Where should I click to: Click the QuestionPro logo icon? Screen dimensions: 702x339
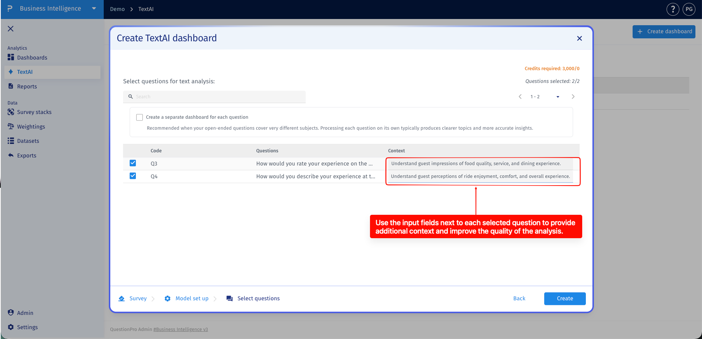[x=10, y=8]
